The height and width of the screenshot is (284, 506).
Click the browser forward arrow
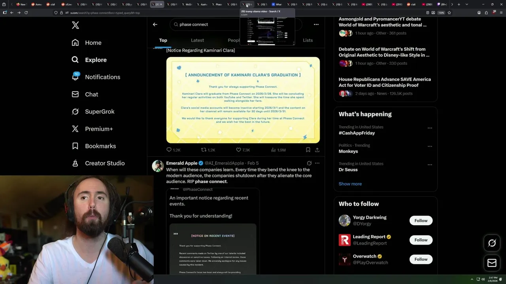pos(19,13)
